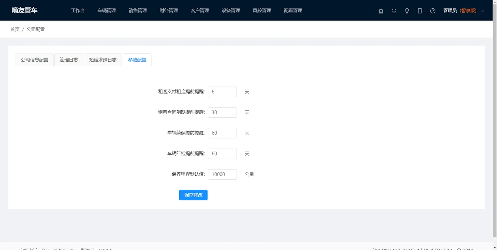
Task: Click the 公司配置 breadcrumb text
Action: click(x=35, y=29)
